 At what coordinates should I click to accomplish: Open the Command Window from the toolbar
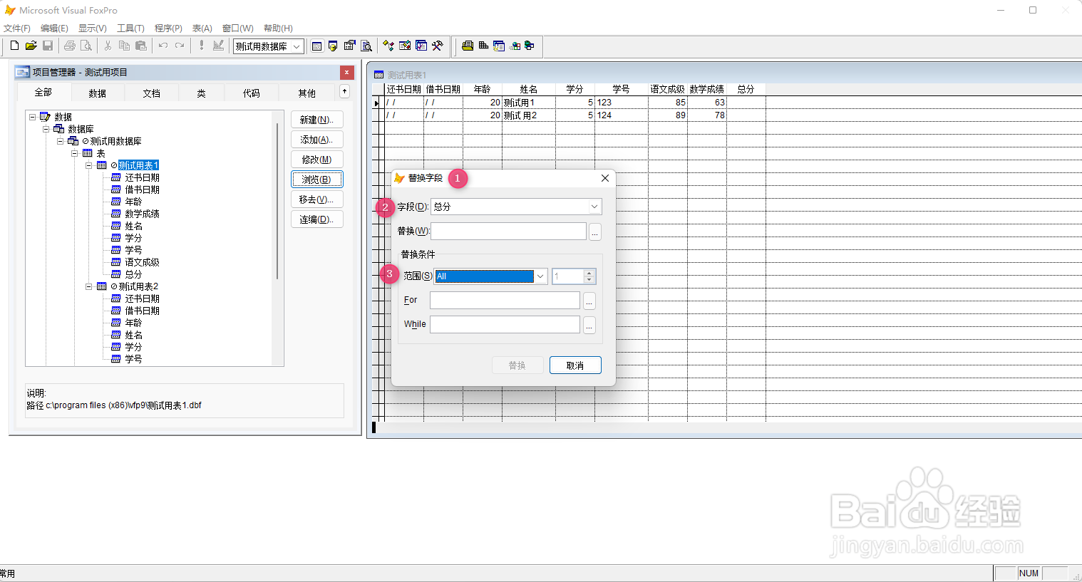coord(316,46)
